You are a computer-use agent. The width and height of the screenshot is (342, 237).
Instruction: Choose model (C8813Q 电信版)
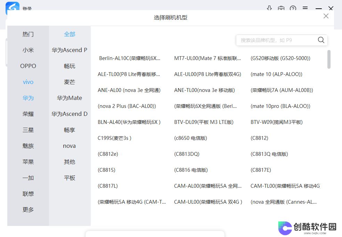pos(269,154)
